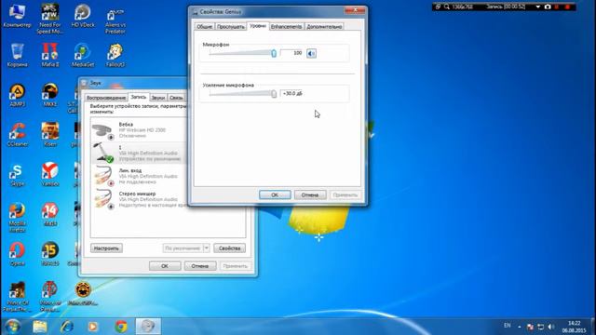Click the magnifier icon in recorder bar
This screenshot has width=596, height=335.
coord(447,7)
